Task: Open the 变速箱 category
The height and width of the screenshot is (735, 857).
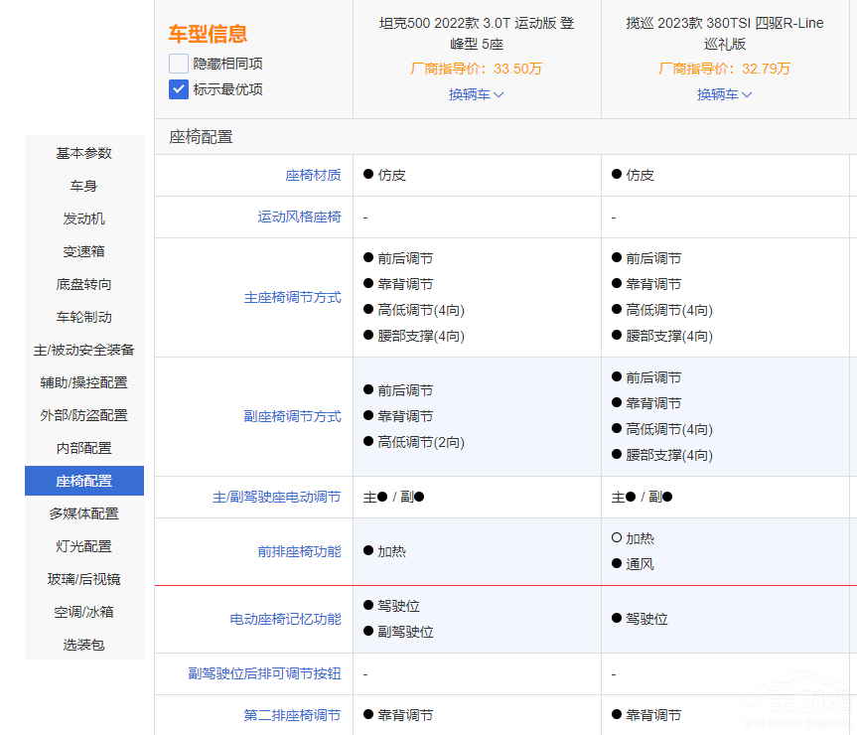Action: [x=84, y=251]
